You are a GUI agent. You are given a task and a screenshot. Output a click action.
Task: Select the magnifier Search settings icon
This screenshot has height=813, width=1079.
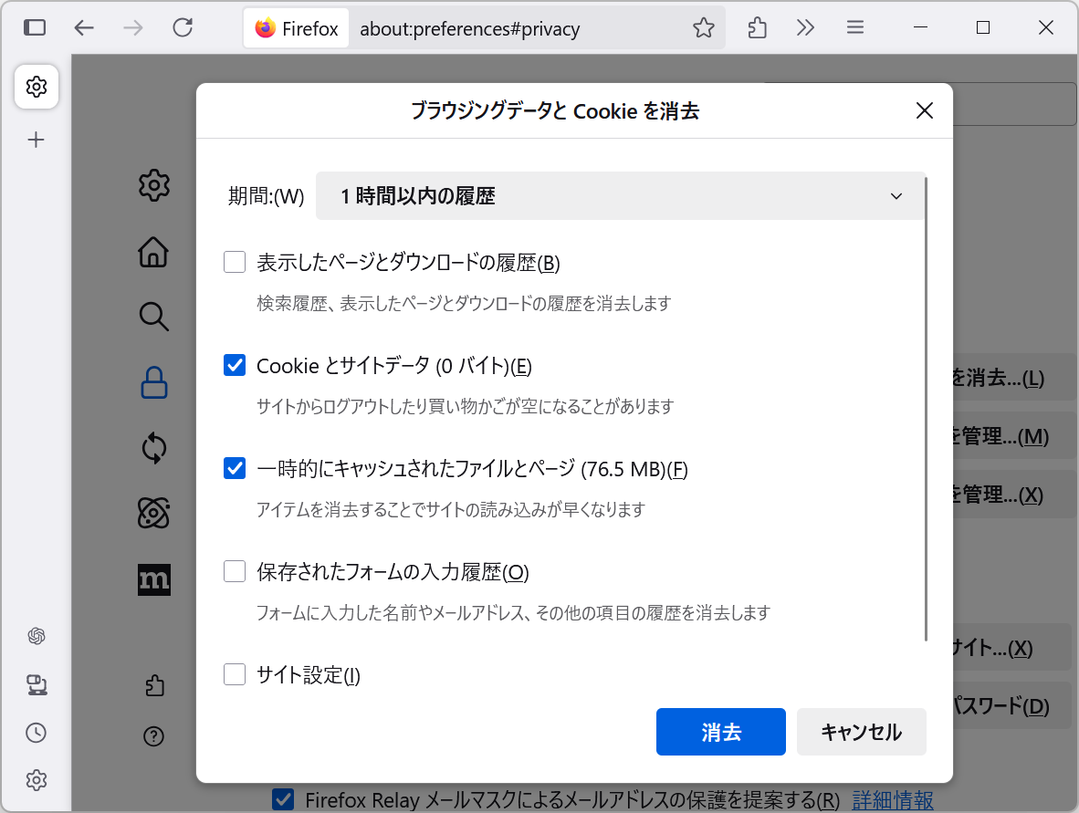pos(153,317)
